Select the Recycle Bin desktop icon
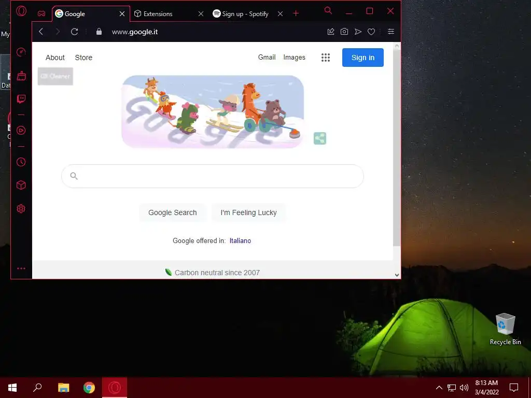Image resolution: width=531 pixels, height=398 pixels. pos(505,329)
